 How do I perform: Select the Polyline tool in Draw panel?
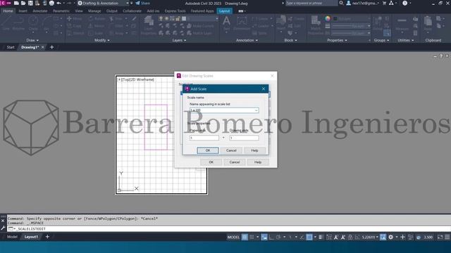[18, 23]
